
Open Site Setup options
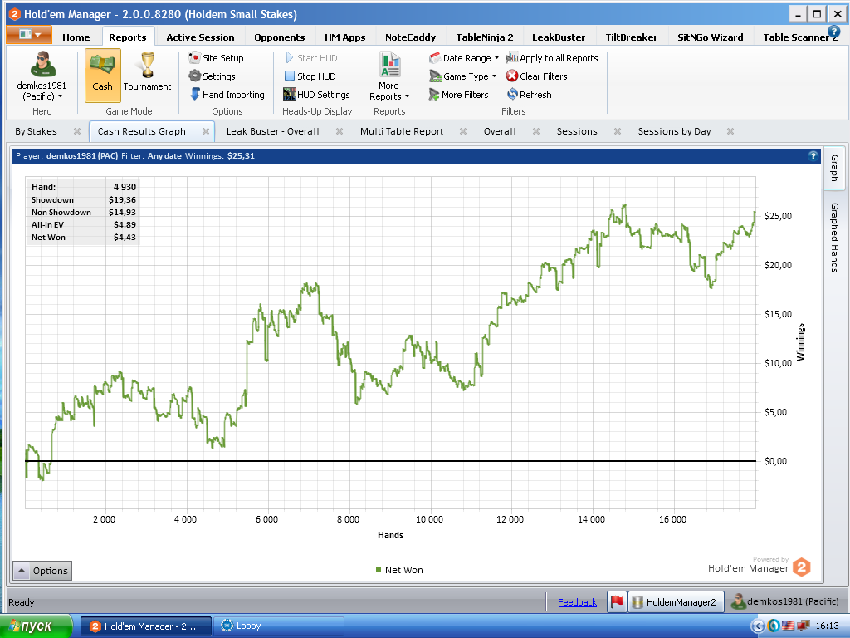coord(216,58)
